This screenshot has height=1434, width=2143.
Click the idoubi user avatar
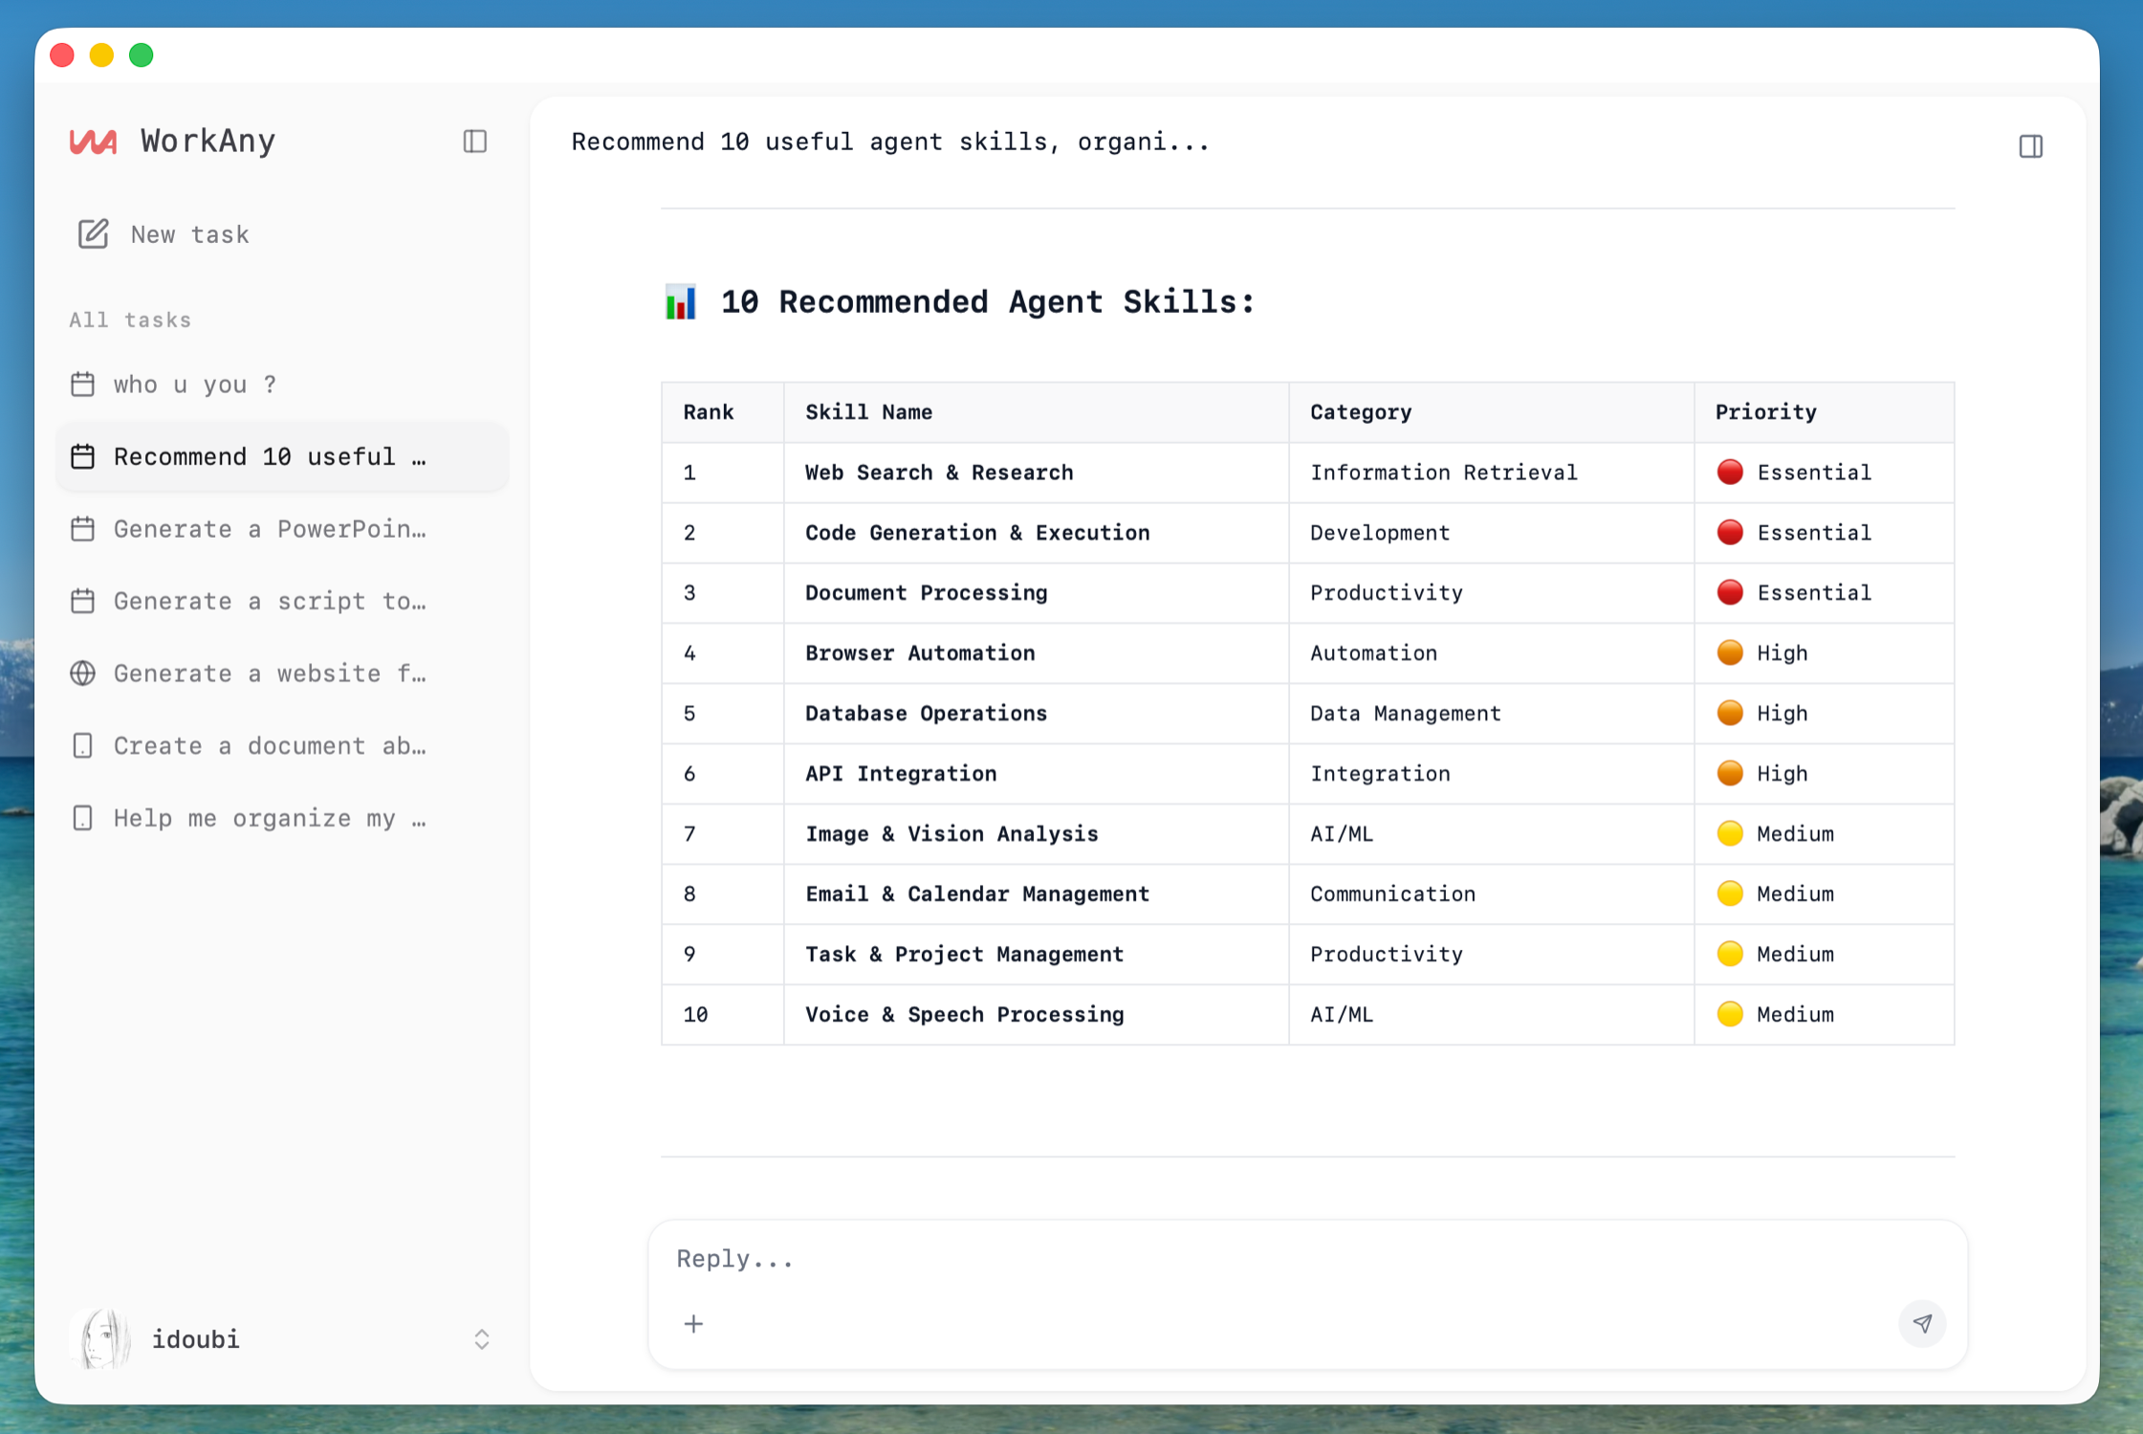tap(100, 1338)
